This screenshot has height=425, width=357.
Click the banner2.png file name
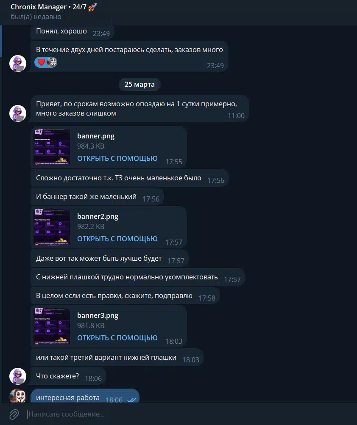click(x=98, y=217)
